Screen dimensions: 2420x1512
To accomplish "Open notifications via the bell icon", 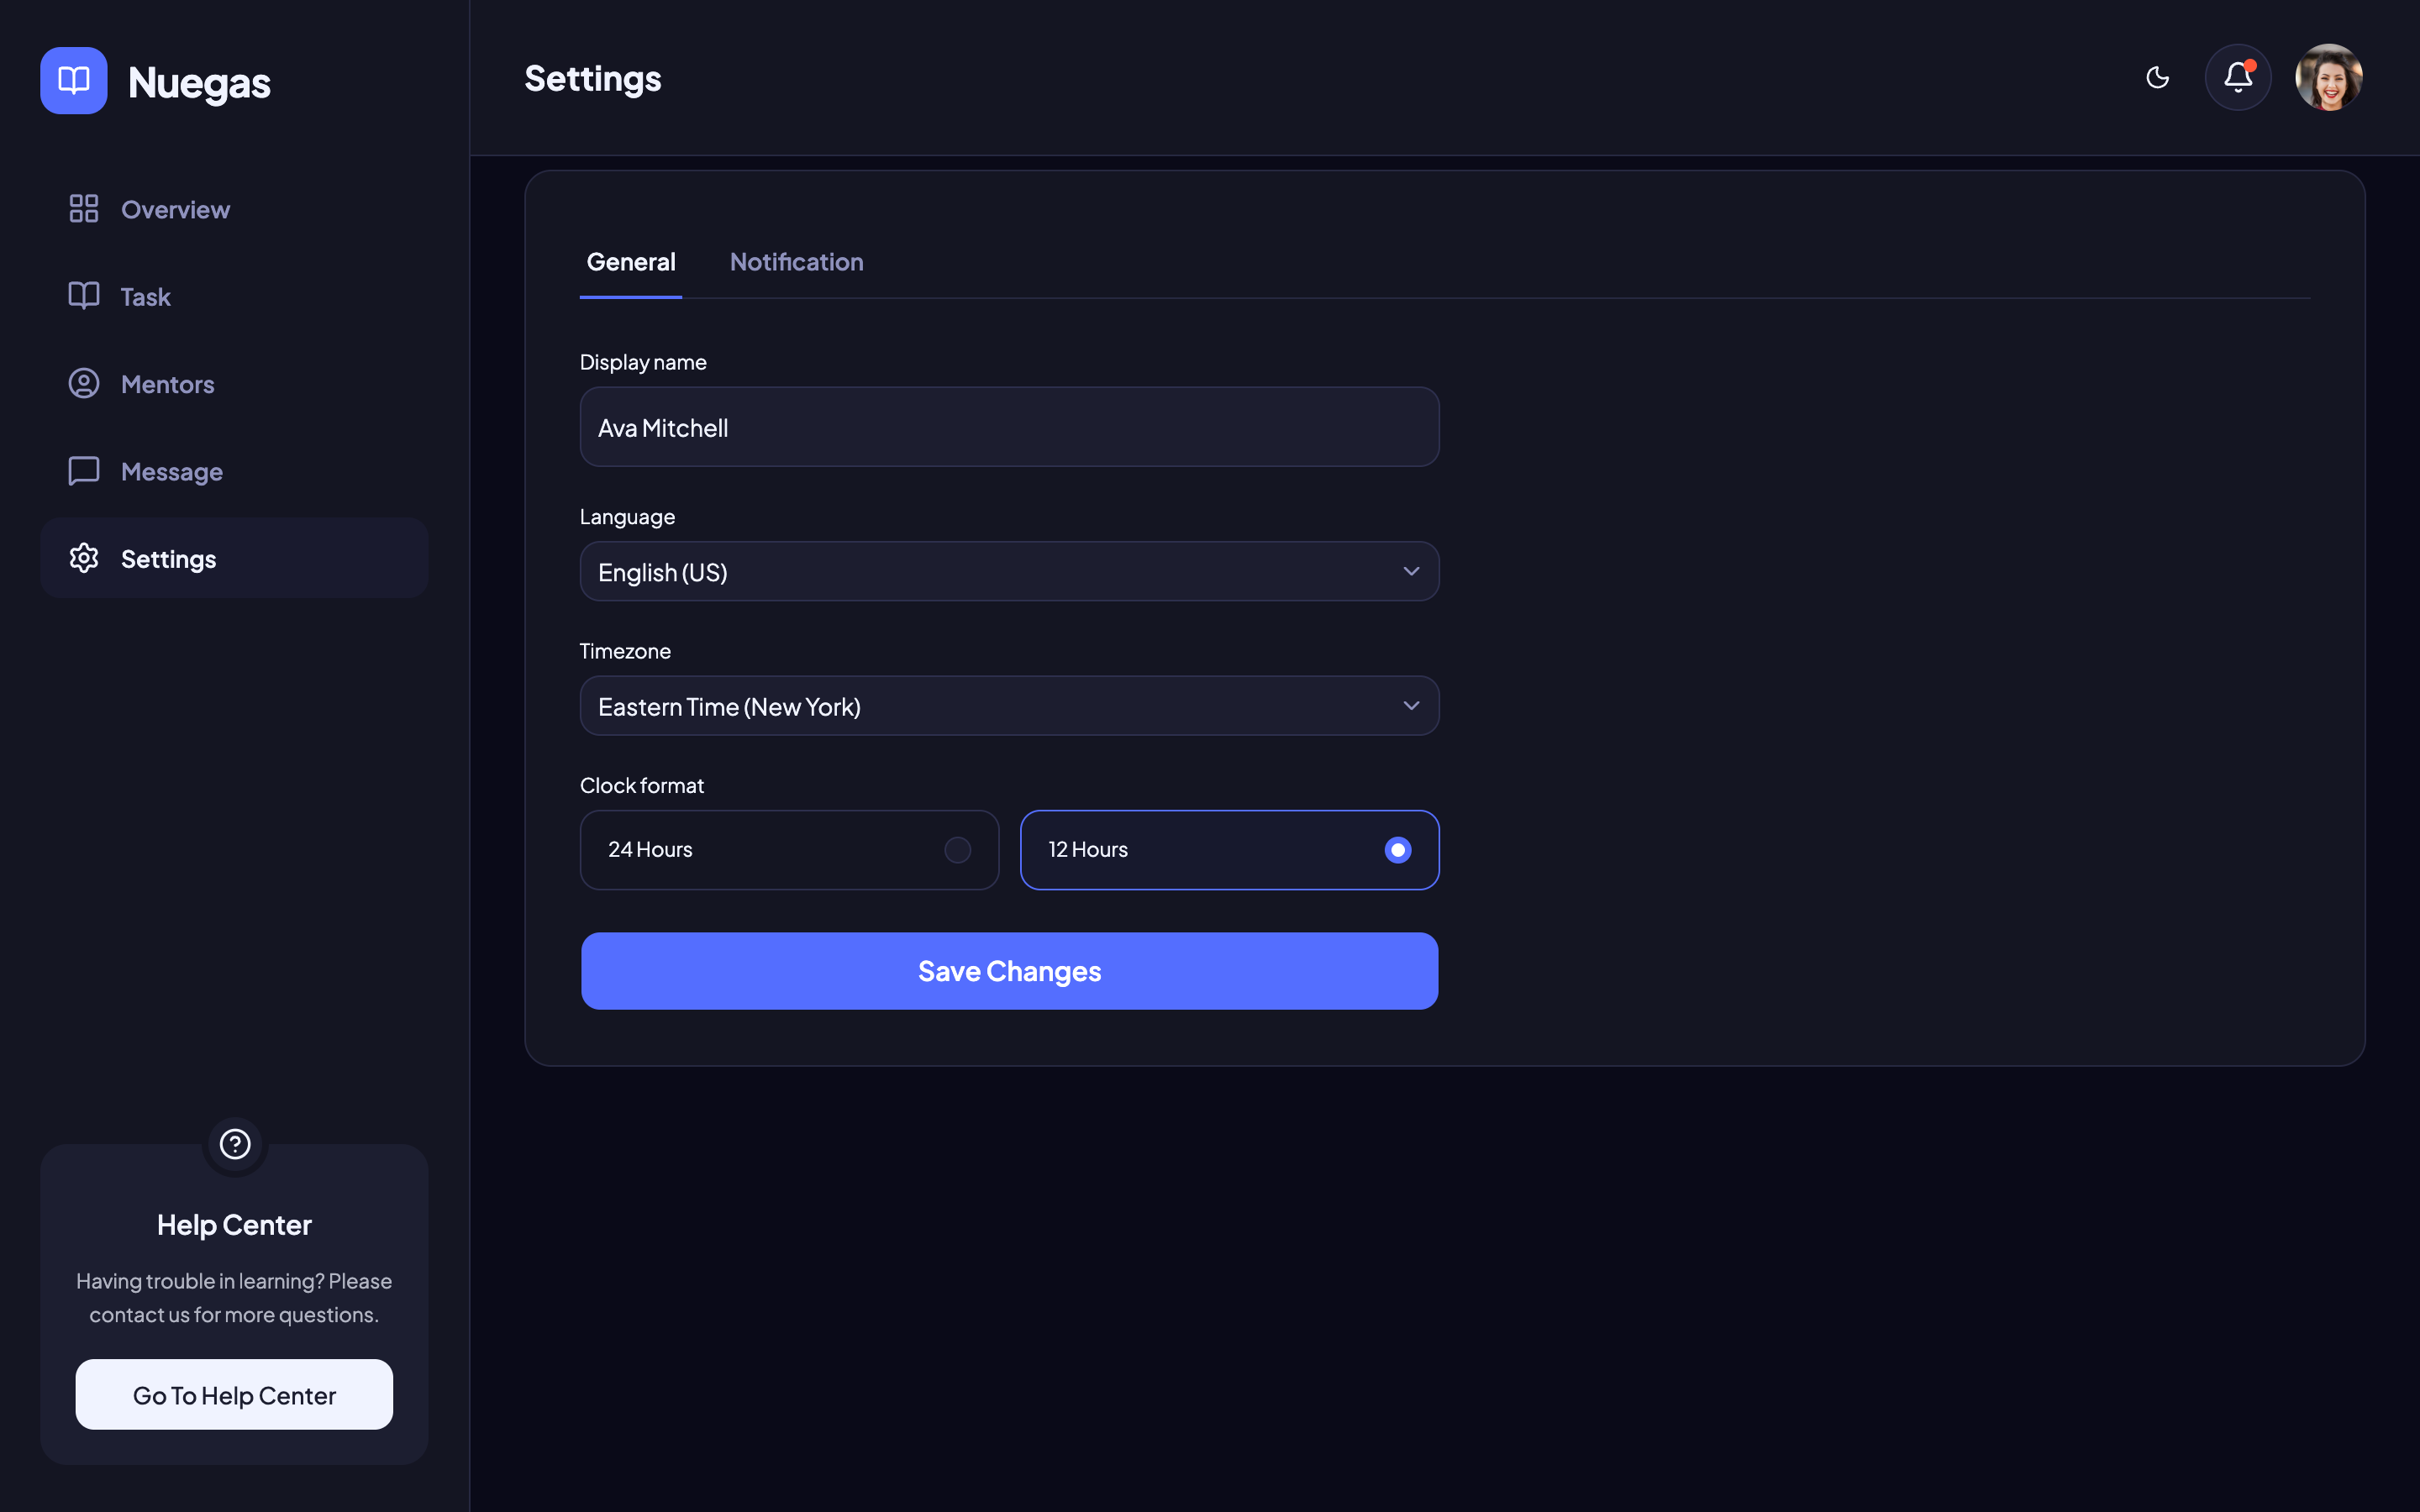I will click(2238, 77).
